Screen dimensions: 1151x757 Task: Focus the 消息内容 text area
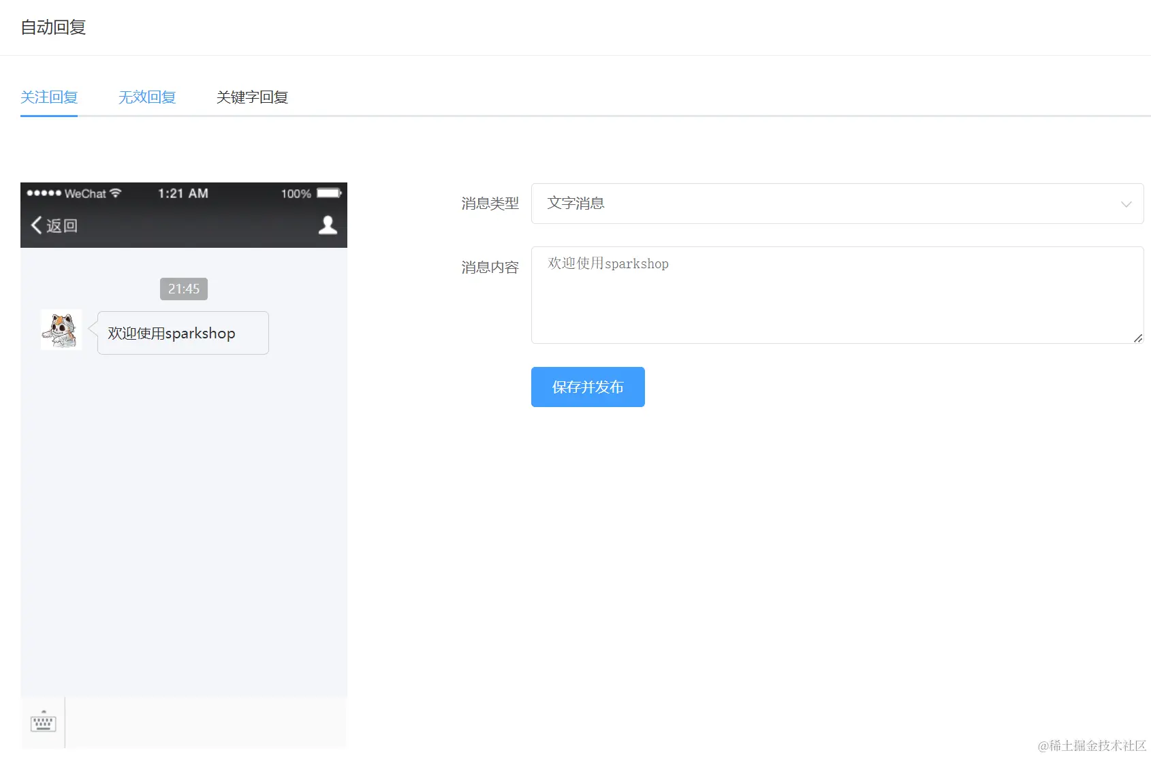[x=837, y=295]
